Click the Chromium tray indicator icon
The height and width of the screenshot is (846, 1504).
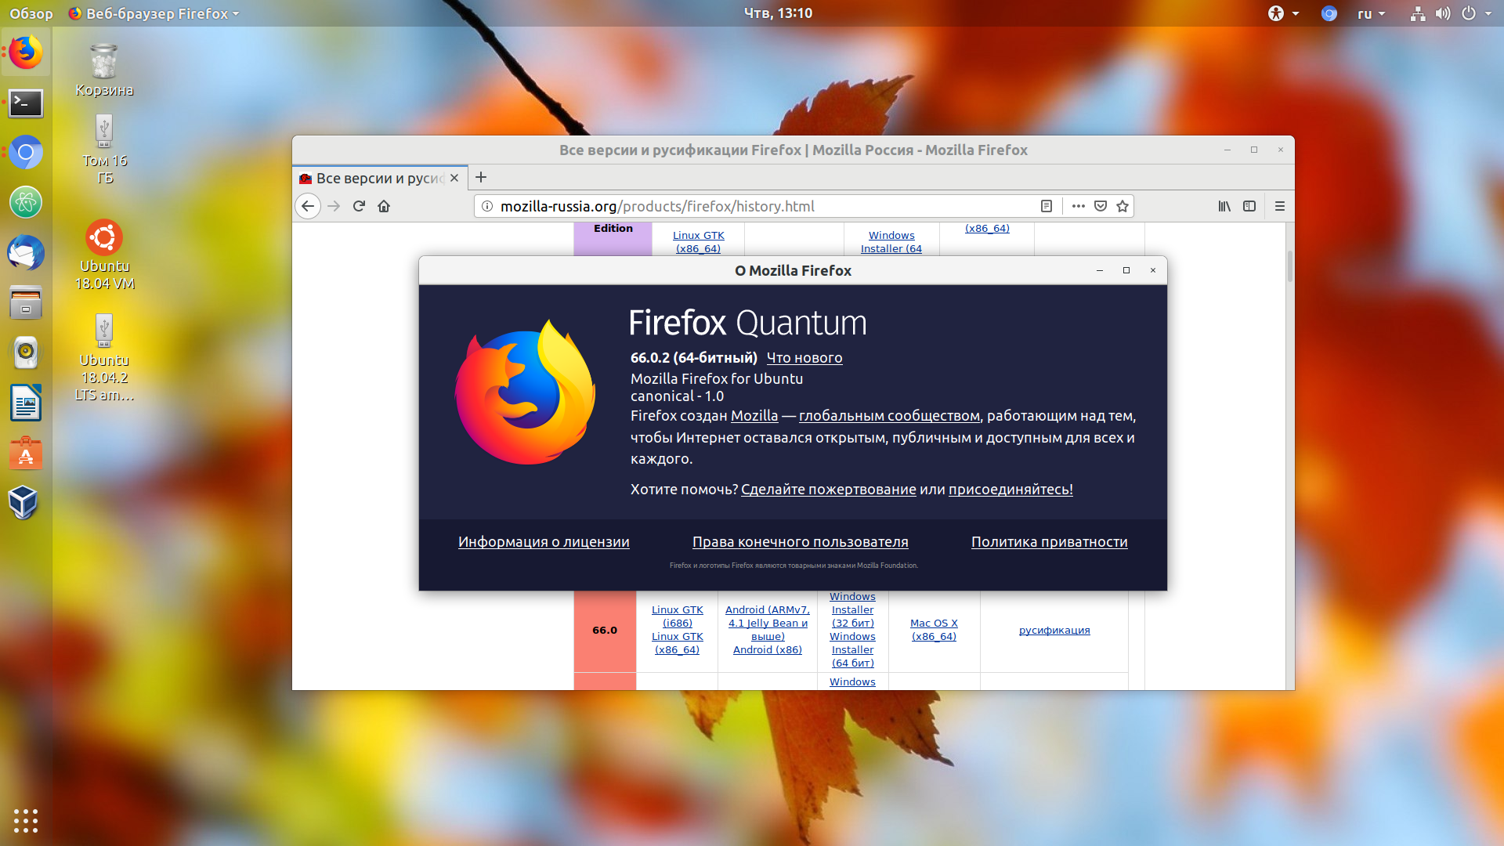(1329, 13)
